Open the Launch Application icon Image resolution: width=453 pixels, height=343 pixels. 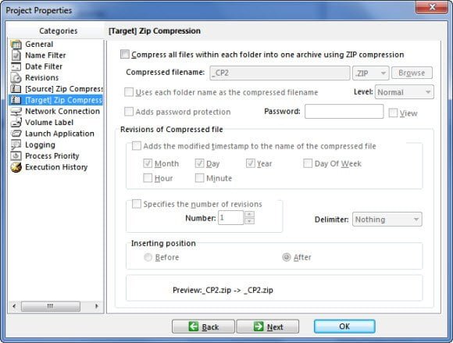(16, 134)
